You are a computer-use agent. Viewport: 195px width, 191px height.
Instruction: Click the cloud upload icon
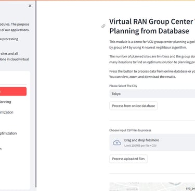[117, 142]
